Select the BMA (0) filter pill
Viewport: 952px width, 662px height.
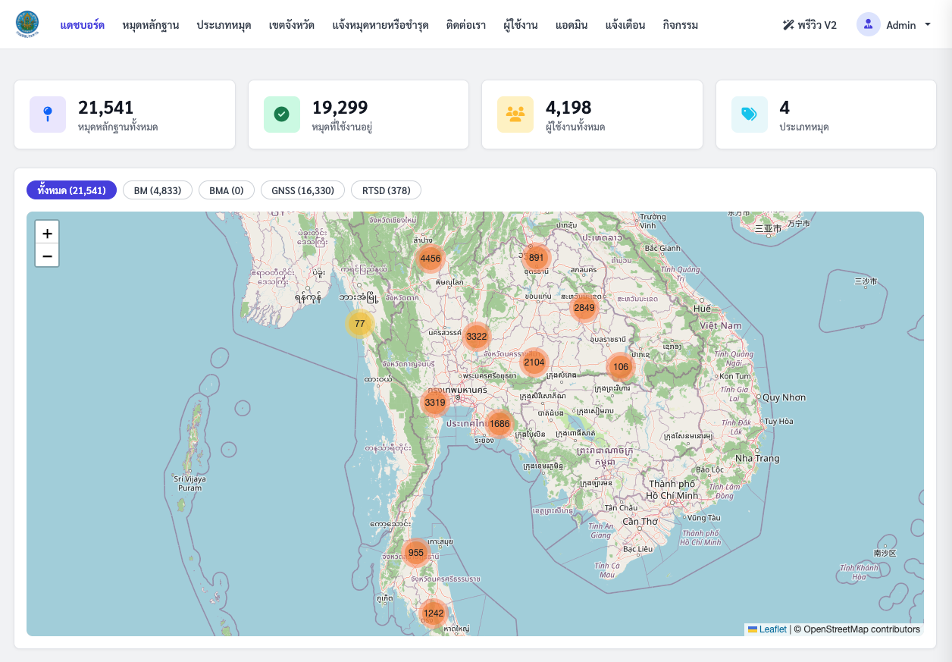(x=227, y=190)
